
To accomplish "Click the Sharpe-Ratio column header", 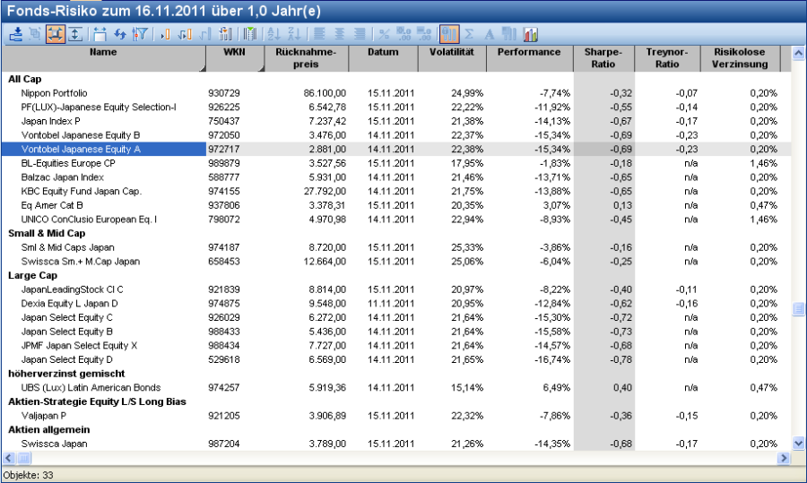I will click(603, 58).
